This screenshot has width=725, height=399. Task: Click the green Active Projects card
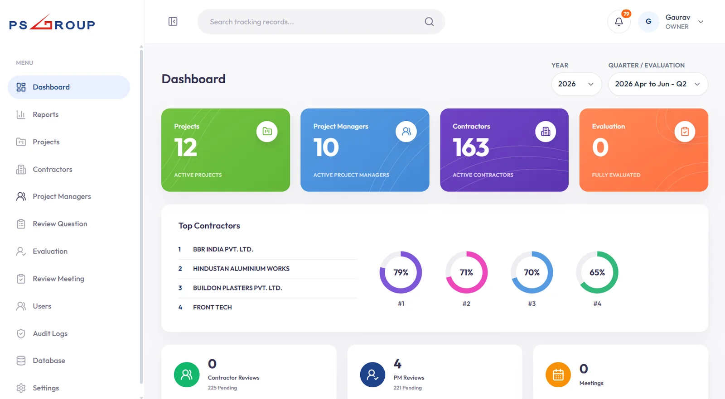pos(226,150)
